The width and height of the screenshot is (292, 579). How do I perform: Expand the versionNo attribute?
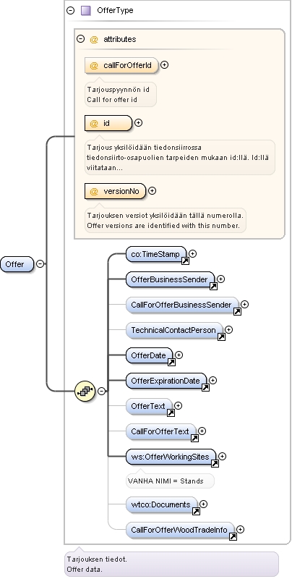[x=152, y=190]
